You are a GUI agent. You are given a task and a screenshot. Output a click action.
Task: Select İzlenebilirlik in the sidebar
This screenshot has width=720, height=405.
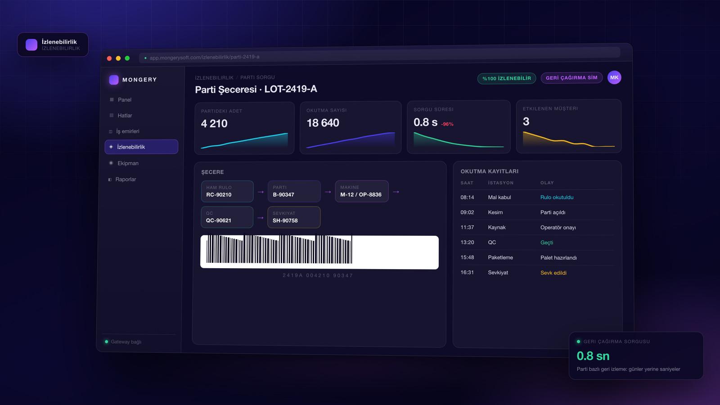coord(141,147)
